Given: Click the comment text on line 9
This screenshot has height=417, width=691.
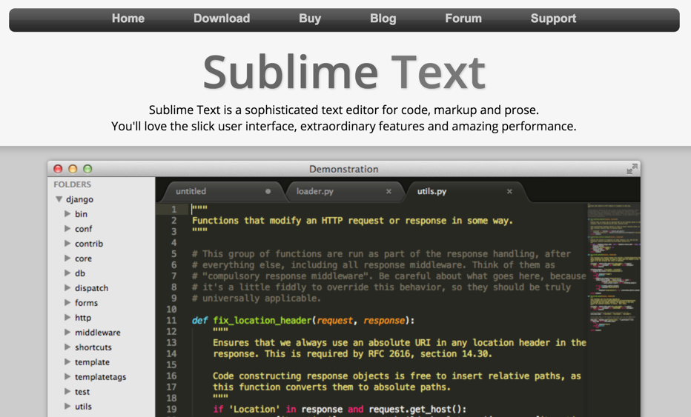Looking at the screenshot, I should pyautogui.click(x=257, y=298).
